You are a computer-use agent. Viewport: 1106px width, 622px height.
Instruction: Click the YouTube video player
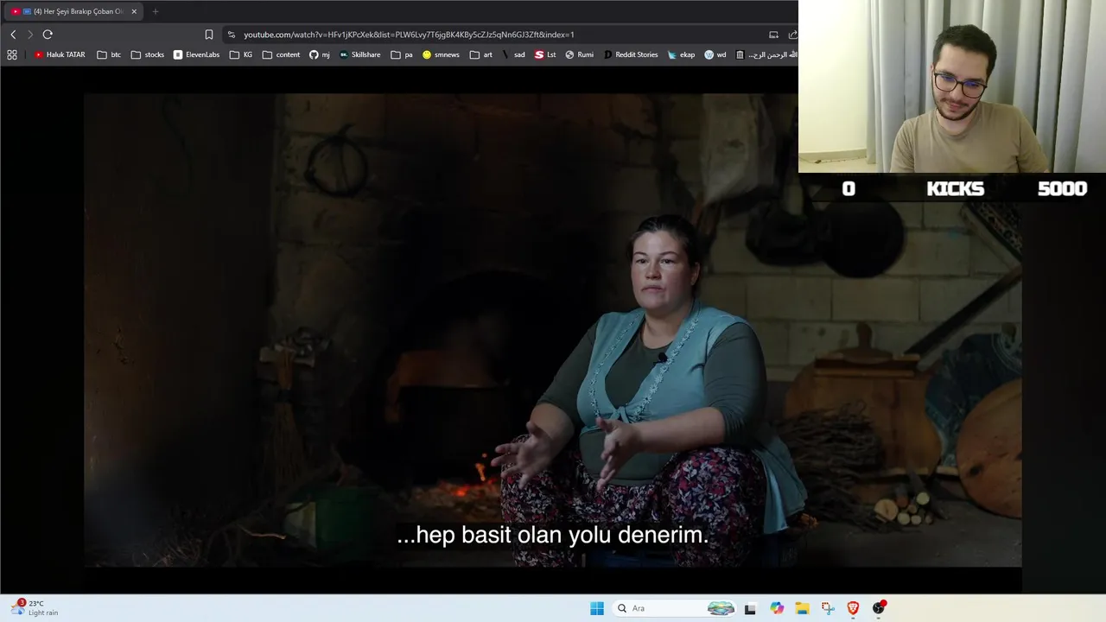click(x=553, y=330)
